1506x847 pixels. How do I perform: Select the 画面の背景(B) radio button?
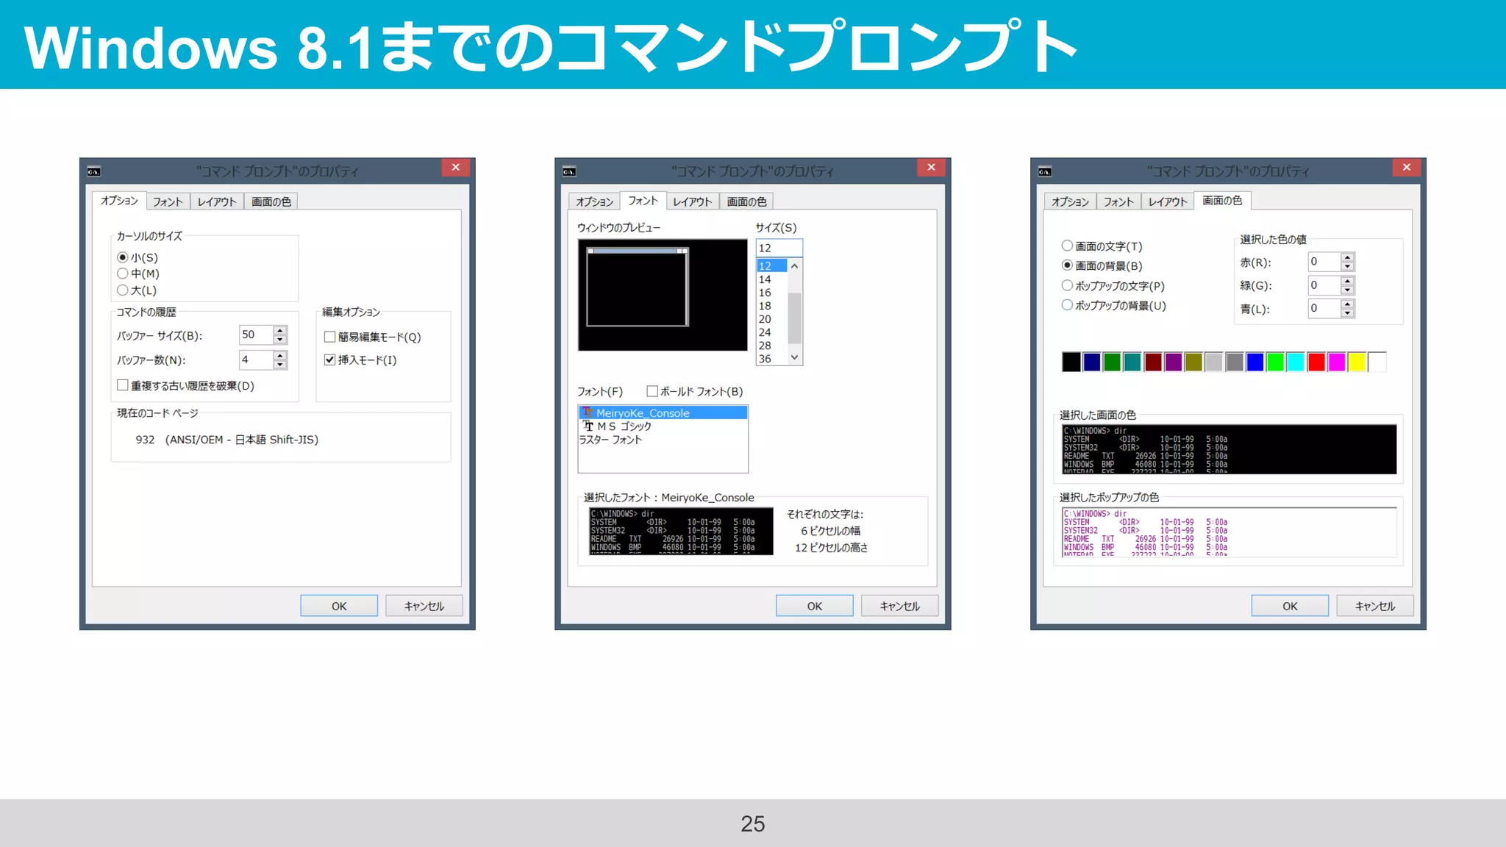tap(1067, 265)
